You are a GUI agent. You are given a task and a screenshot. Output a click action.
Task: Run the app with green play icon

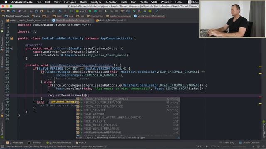90,11
